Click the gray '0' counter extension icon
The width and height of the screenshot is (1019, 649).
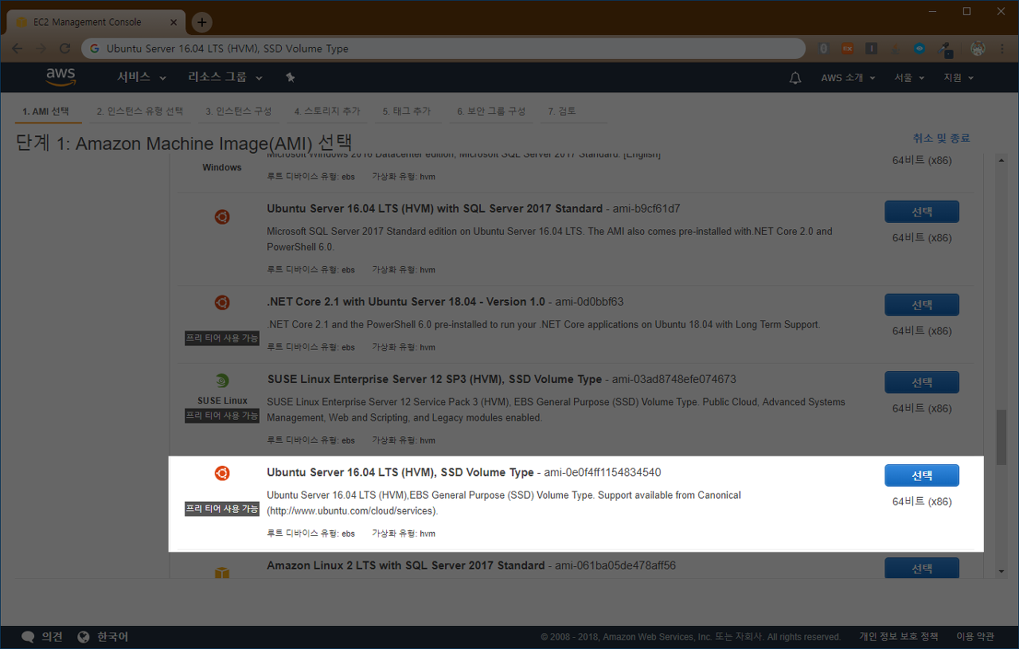click(x=823, y=49)
